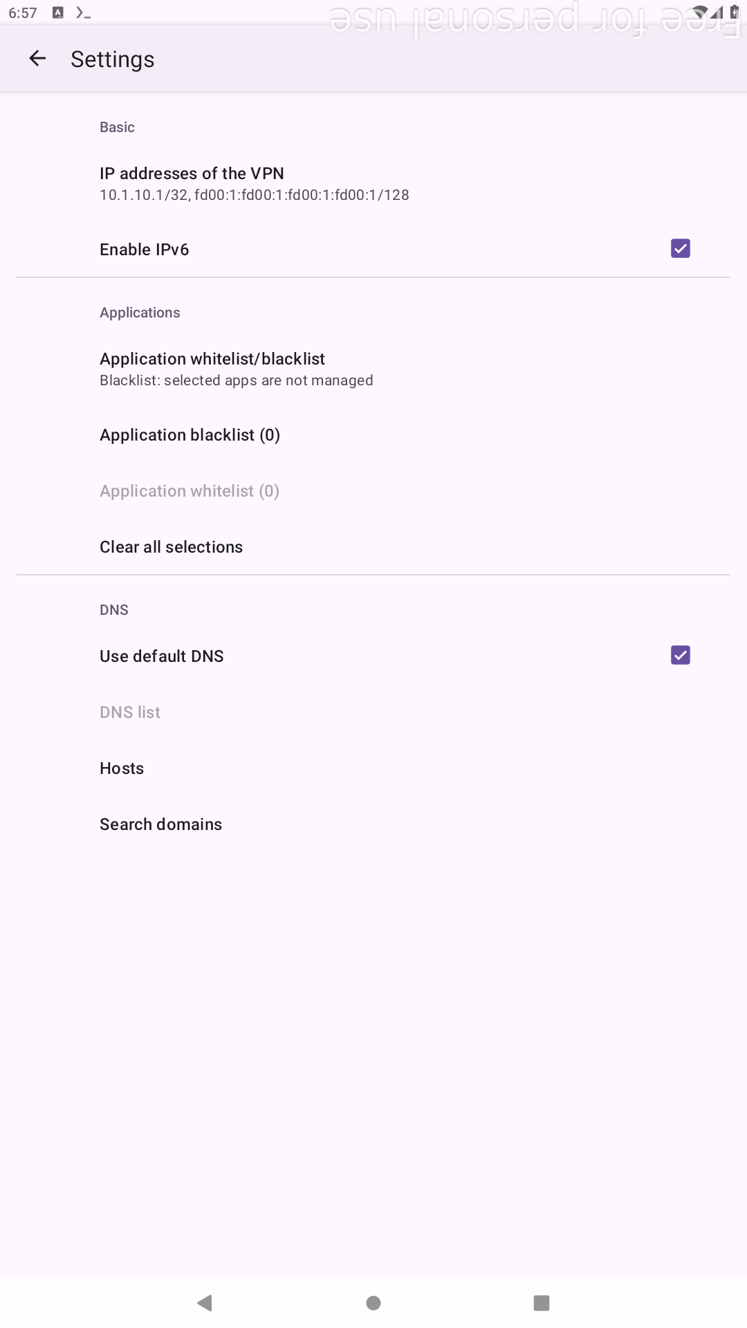Tap the back arrow in Settings header
The height and width of the screenshot is (1328, 747).
(37, 59)
